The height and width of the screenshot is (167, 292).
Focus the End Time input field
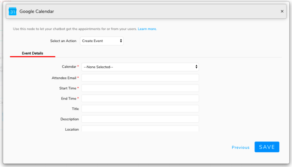[140, 98]
